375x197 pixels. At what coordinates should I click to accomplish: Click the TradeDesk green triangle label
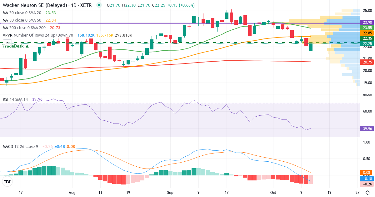point(16,46)
